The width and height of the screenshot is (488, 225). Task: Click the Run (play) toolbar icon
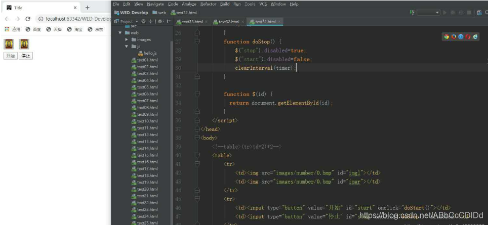click(x=445, y=13)
